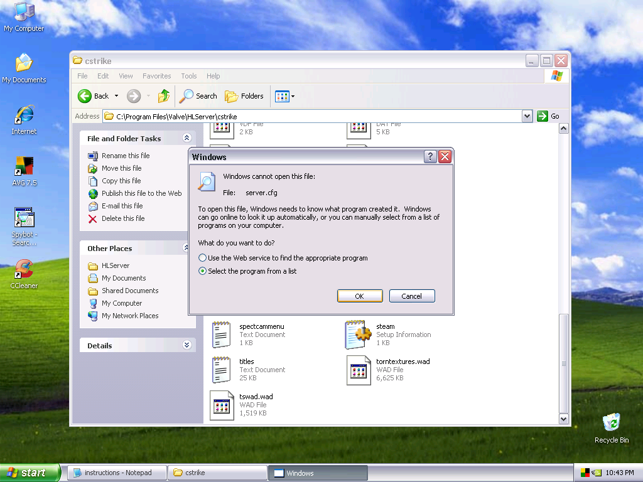Open the Start menu
The image size is (643, 482).
coord(30,473)
